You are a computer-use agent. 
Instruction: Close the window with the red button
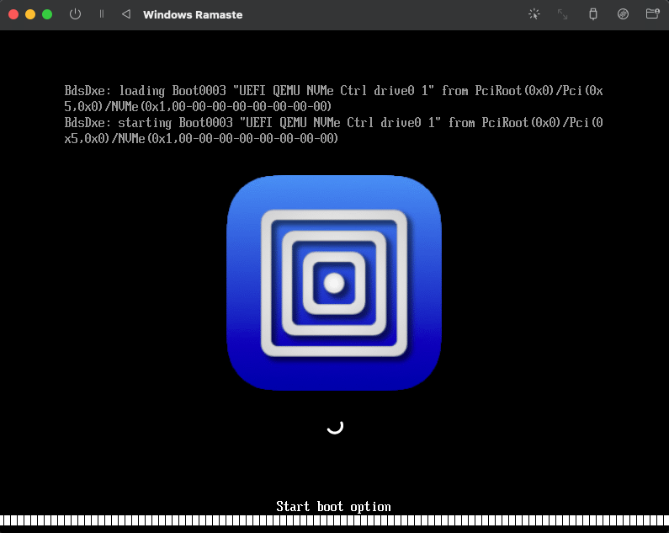click(13, 14)
